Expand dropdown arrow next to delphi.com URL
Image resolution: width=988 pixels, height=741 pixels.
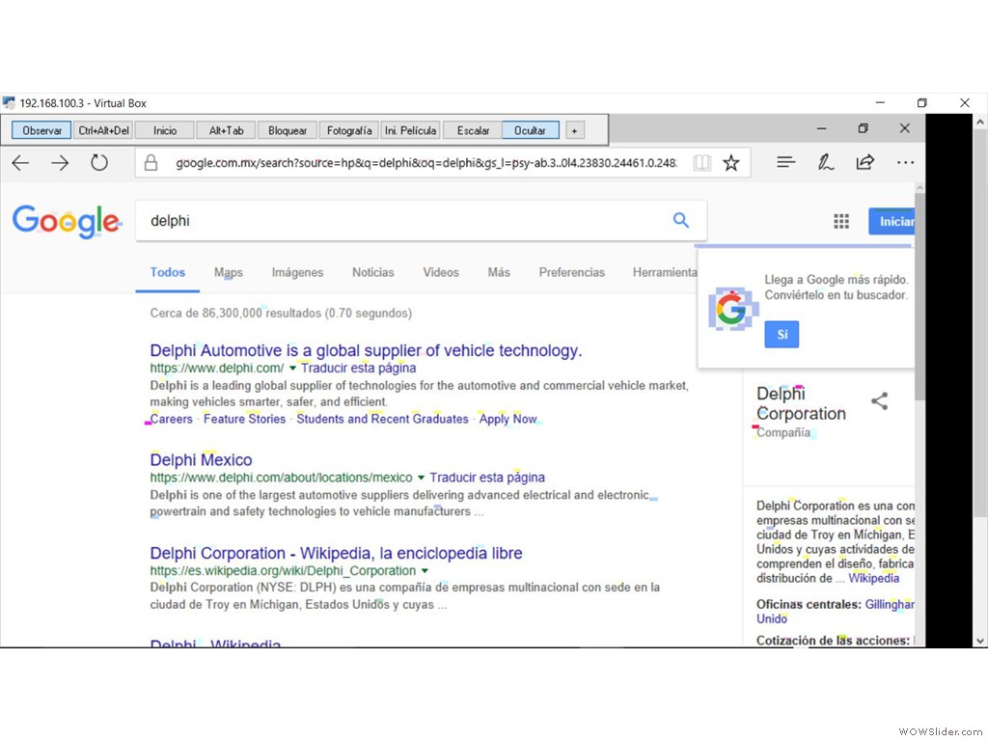click(292, 368)
